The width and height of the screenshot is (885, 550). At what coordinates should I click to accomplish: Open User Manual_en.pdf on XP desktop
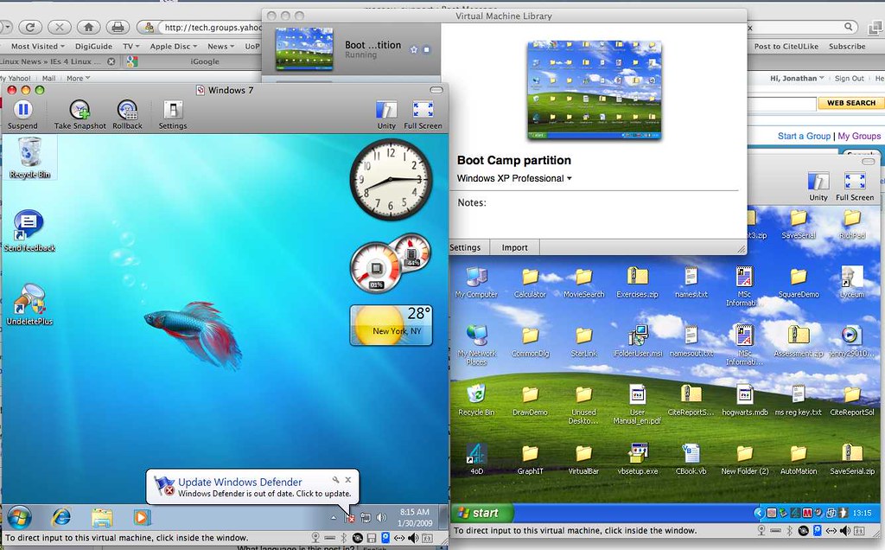click(x=637, y=405)
